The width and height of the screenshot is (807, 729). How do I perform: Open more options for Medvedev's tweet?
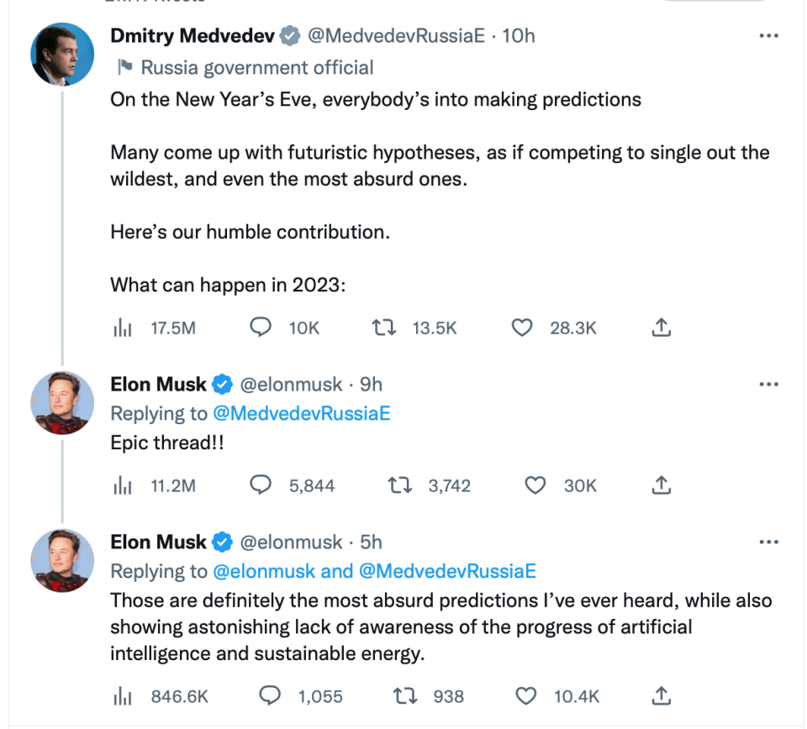tap(768, 36)
